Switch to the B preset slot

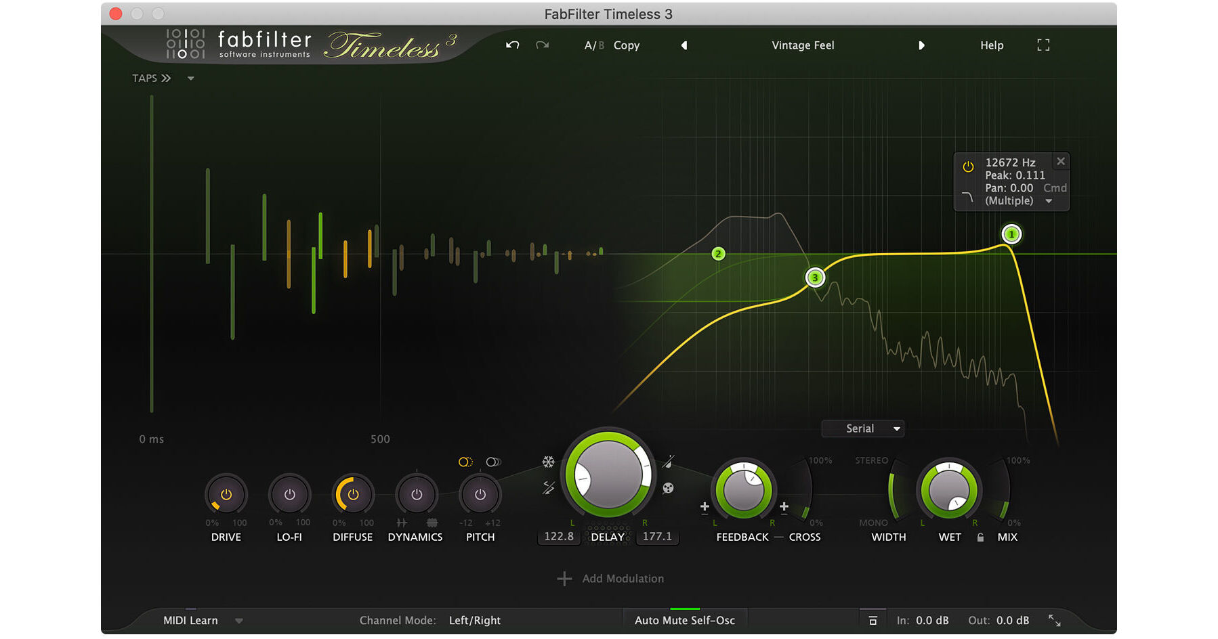600,45
